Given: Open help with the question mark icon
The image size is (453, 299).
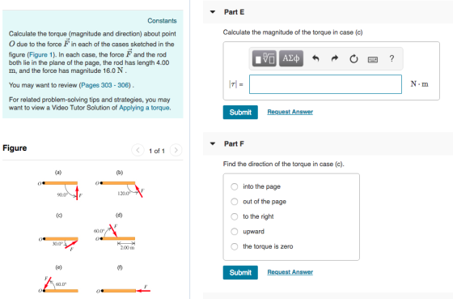Looking at the screenshot, I should point(392,59).
